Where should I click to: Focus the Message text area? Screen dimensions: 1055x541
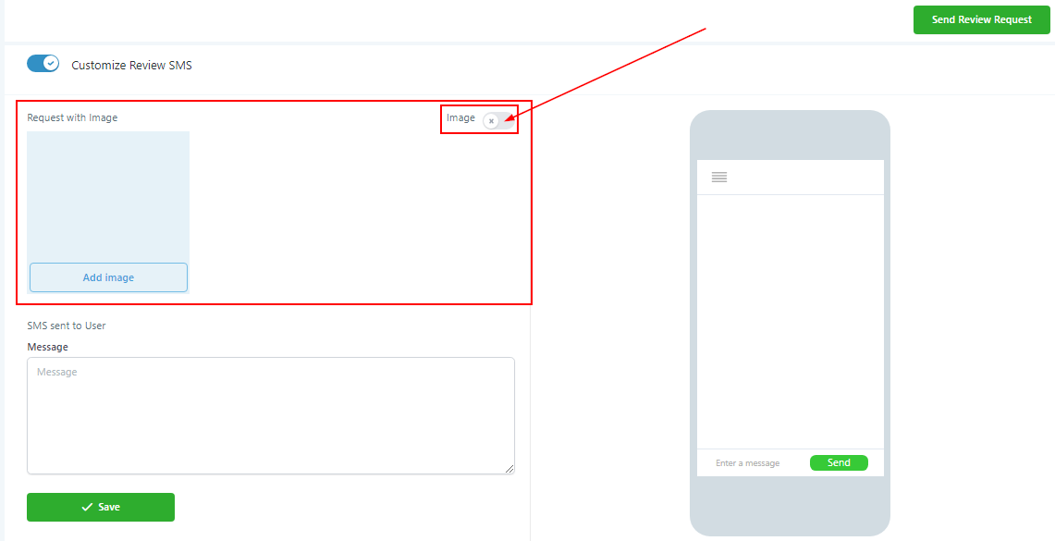[271, 415]
